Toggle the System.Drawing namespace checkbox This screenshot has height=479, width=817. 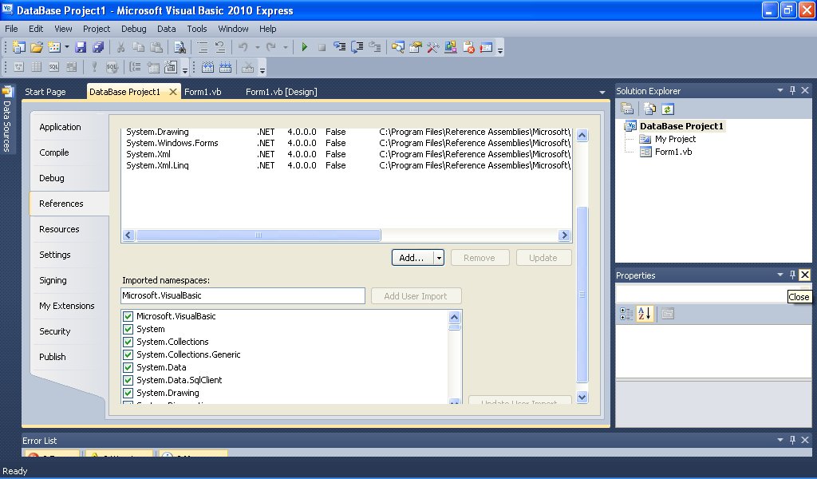point(128,393)
